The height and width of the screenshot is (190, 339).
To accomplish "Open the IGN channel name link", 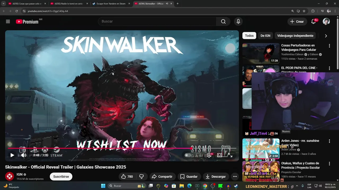I will click(x=20, y=174).
